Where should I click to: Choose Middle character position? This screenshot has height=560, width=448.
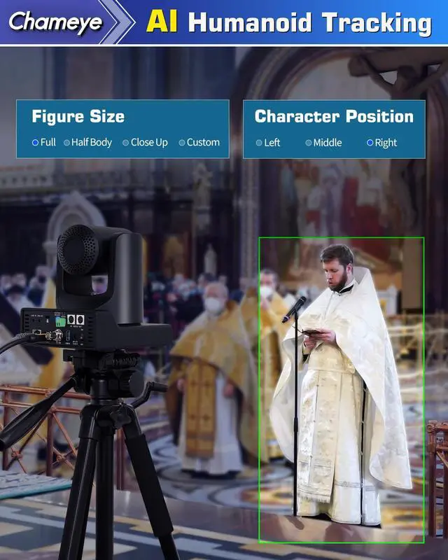point(309,143)
